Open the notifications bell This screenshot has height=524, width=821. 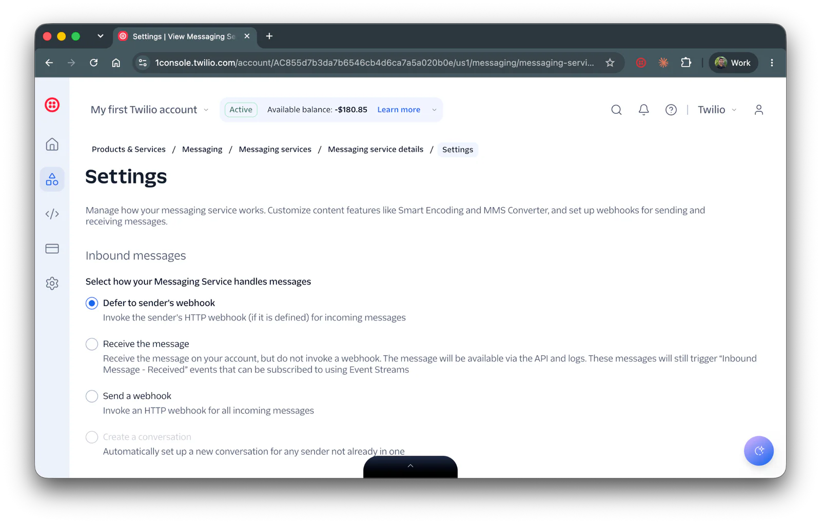[643, 110]
